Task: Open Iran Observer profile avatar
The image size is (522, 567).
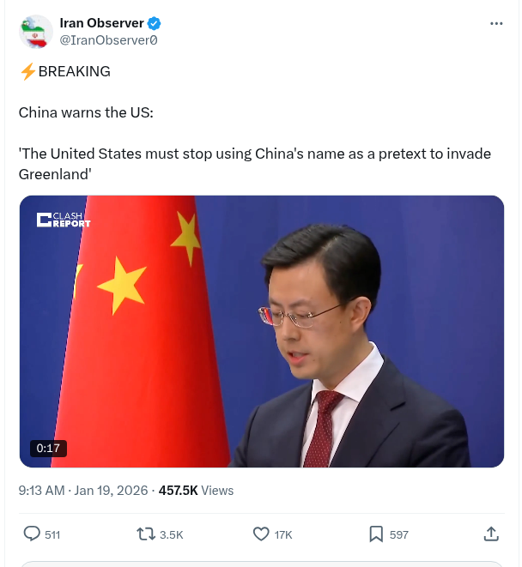Action: pos(36,32)
